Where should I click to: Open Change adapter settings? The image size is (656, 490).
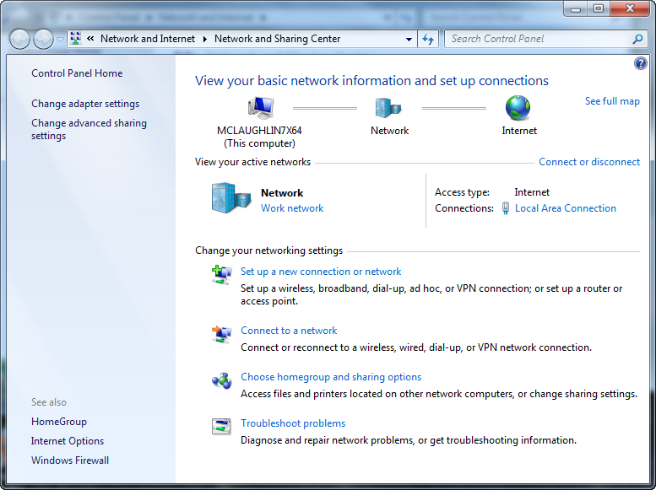click(x=85, y=104)
